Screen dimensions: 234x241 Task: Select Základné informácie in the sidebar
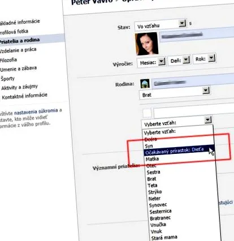pyautogui.click(x=20, y=22)
